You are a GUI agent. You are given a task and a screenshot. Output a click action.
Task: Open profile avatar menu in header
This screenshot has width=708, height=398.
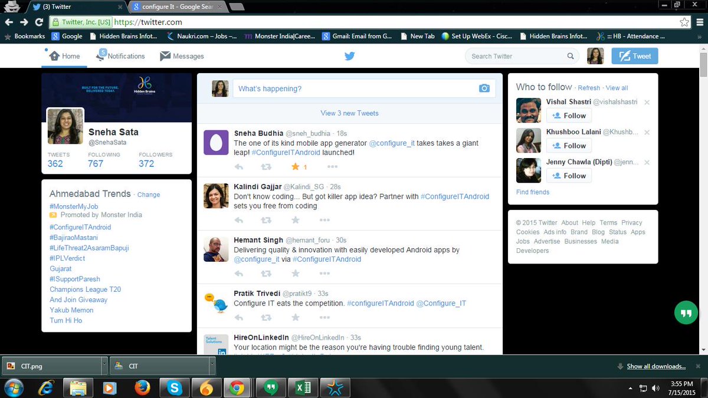[595, 56]
